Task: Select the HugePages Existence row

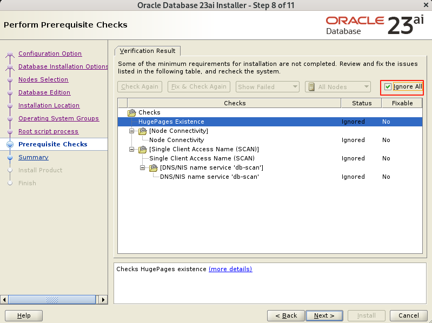Action: (x=270, y=122)
